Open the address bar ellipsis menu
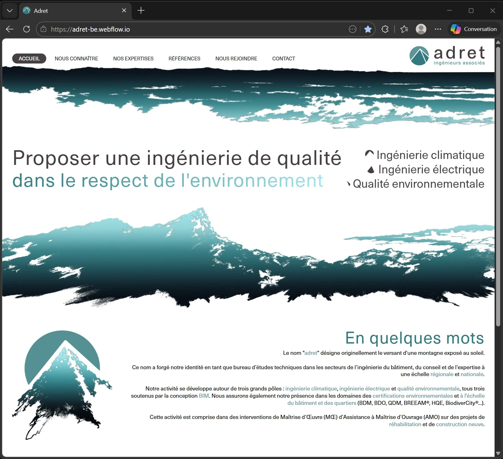 (353, 29)
